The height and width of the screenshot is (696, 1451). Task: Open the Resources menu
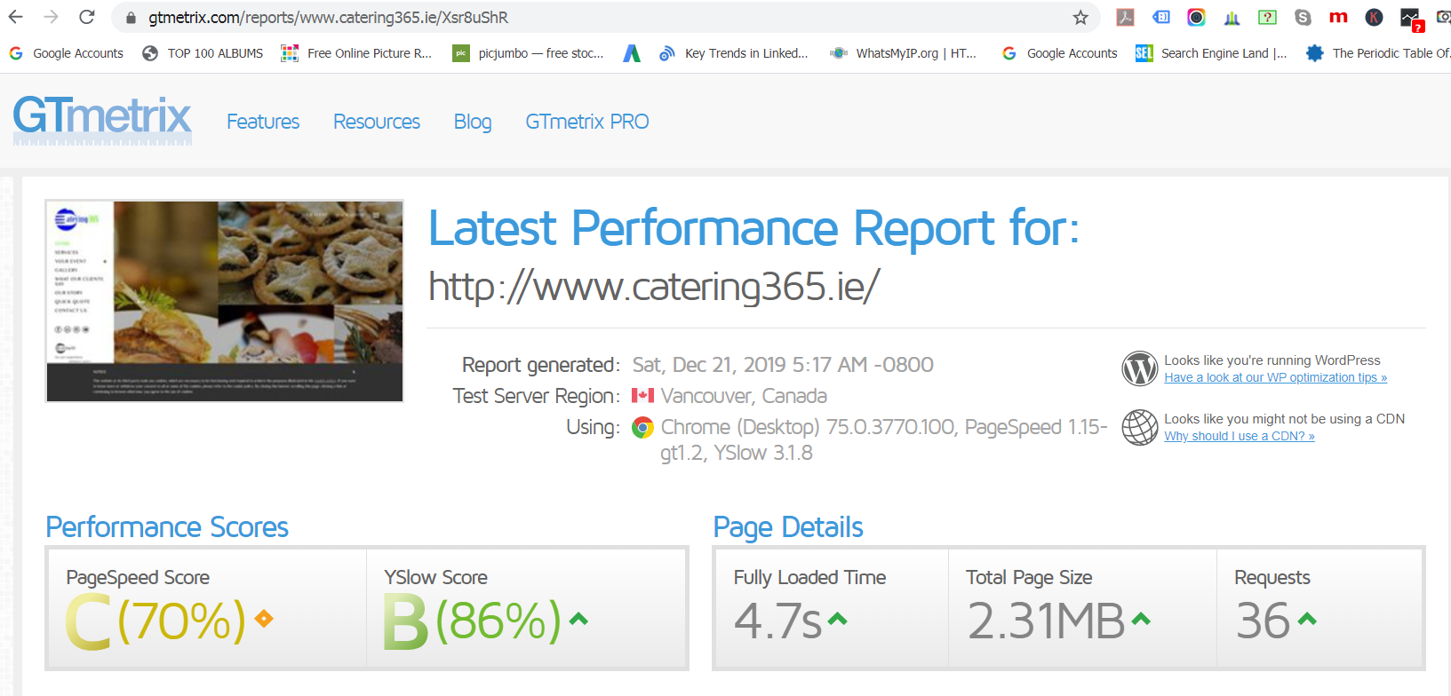[377, 122]
